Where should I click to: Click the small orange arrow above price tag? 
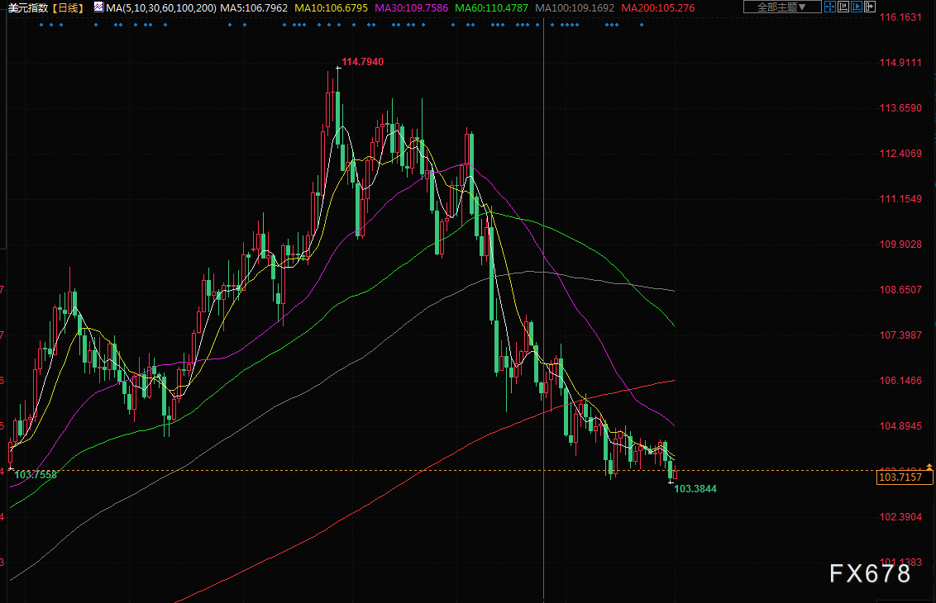tap(929, 467)
